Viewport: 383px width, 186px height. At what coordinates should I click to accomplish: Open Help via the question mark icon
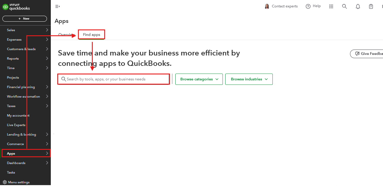point(308,6)
